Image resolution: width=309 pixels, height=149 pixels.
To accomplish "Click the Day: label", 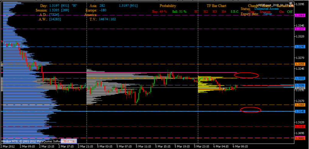I will [44, 6].
